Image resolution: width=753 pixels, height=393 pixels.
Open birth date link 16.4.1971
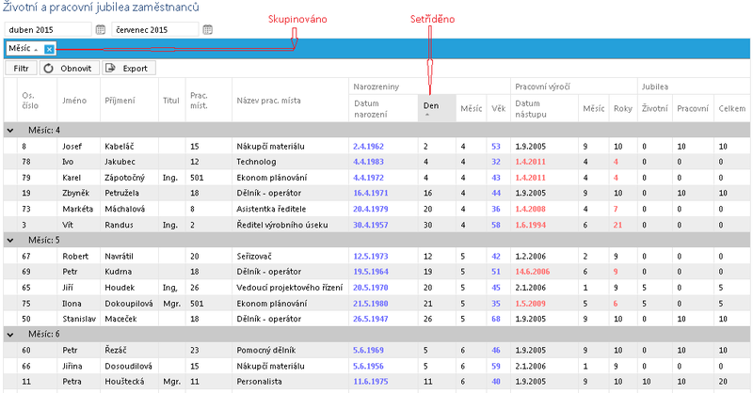[x=370, y=193]
